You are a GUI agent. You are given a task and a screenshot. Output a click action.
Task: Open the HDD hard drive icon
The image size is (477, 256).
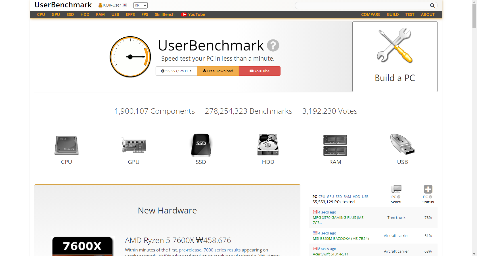click(x=268, y=145)
